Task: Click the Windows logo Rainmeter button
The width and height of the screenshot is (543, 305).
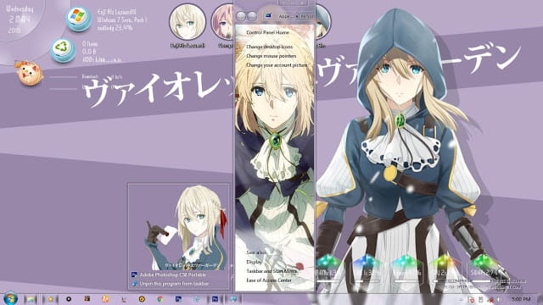Action: (x=78, y=19)
